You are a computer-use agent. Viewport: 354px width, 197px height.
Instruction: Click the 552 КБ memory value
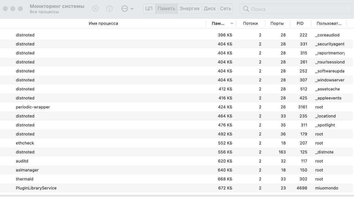225,143
